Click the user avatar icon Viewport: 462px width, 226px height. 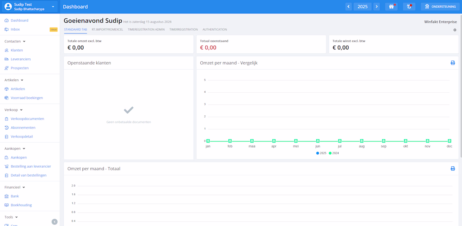(x=8, y=6)
